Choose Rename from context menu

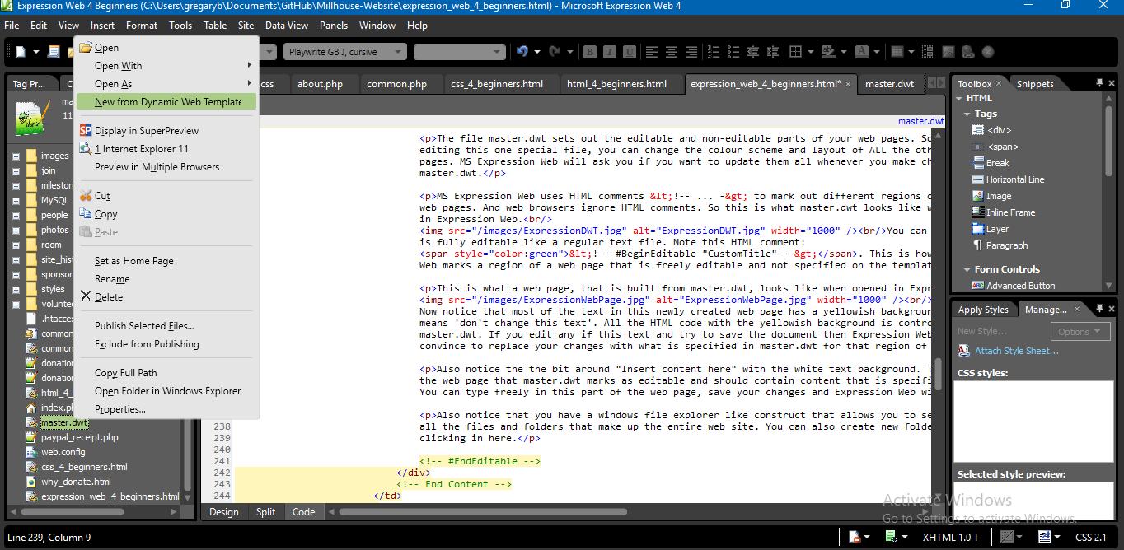pos(166,279)
